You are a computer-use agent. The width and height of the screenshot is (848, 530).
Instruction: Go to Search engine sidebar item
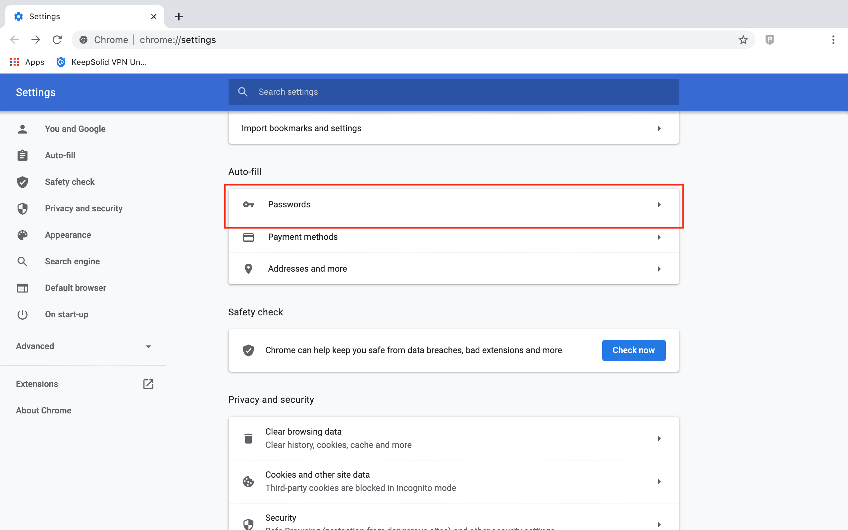tap(72, 261)
